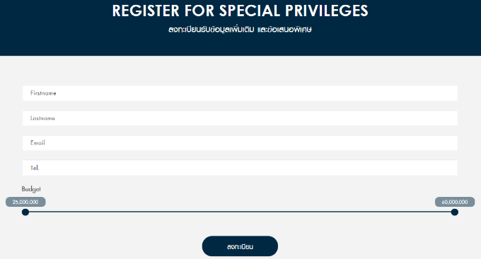Click into the Lastname text box
The image size is (481, 259).
click(240, 118)
